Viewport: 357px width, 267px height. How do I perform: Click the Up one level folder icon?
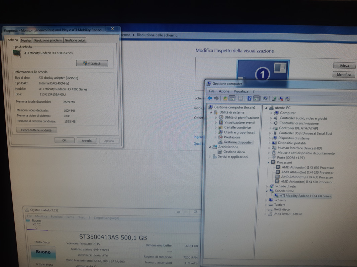pos(225,98)
